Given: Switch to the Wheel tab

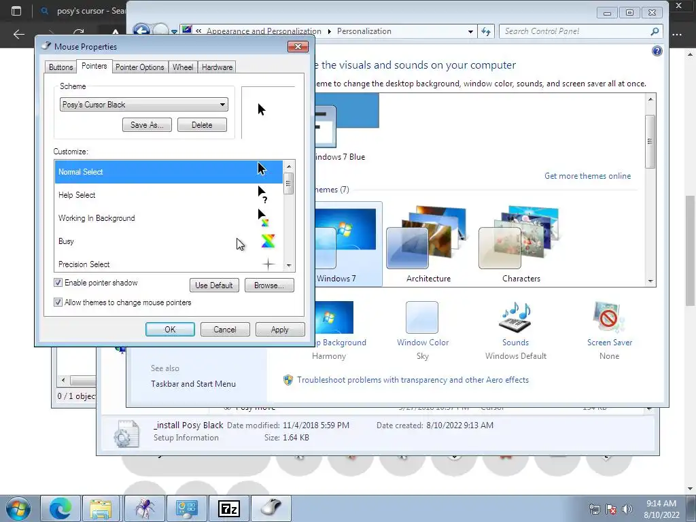Looking at the screenshot, I should pos(183,67).
